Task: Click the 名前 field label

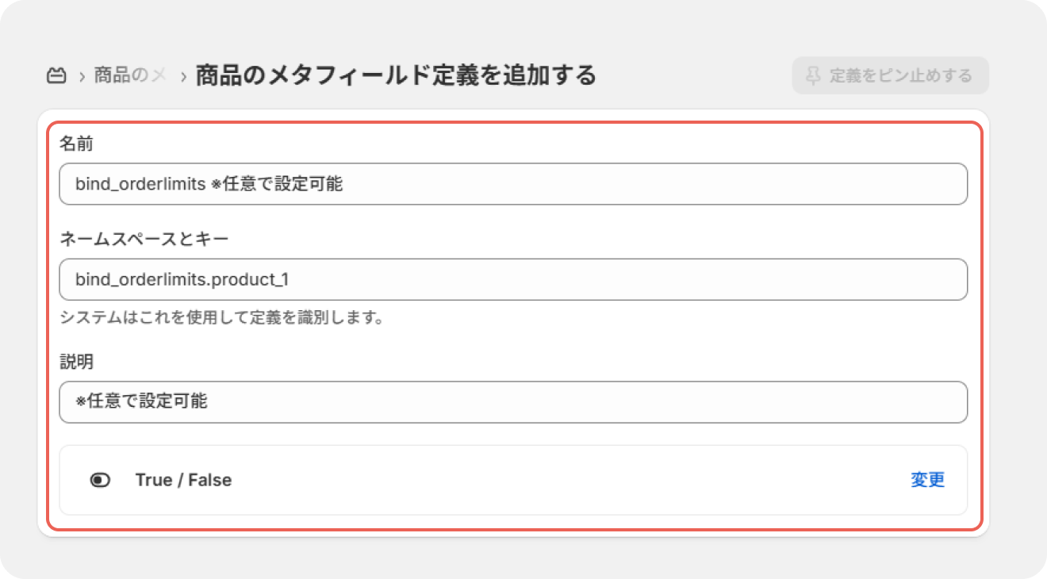Action: pyautogui.click(x=77, y=144)
